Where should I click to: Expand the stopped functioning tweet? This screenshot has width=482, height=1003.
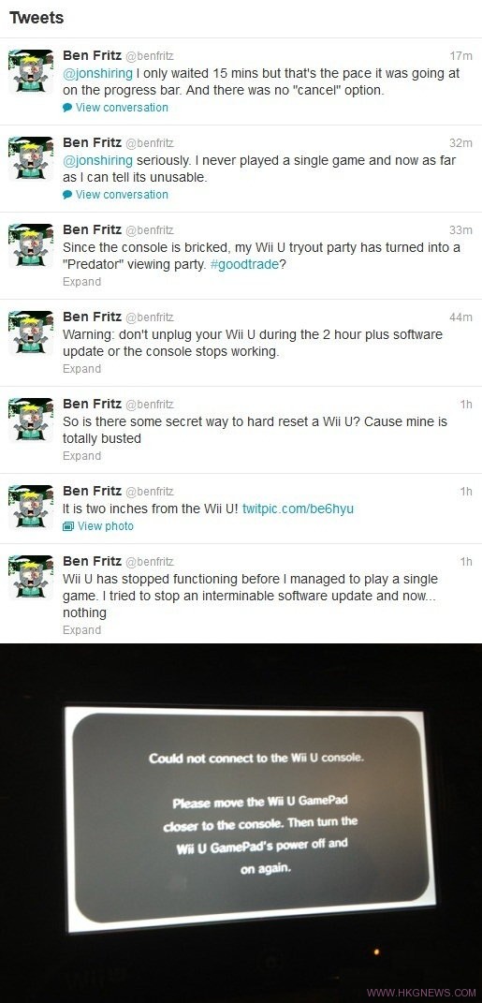point(81,629)
